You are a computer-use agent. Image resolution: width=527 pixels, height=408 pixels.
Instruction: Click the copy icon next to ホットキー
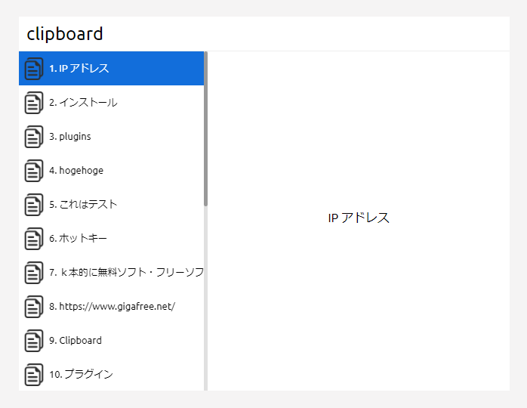[34, 239]
